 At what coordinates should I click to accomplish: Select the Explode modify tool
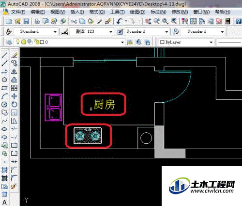coord(14,186)
